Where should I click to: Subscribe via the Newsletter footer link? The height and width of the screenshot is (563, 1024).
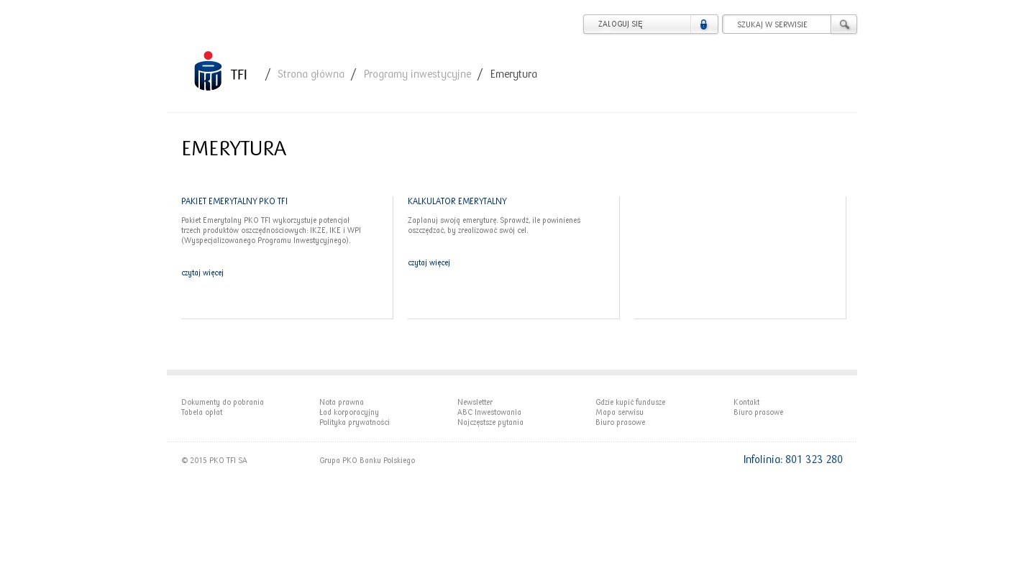tap(475, 403)
